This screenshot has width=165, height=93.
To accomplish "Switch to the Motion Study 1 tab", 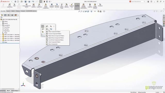I will click(x=15, y=91).
